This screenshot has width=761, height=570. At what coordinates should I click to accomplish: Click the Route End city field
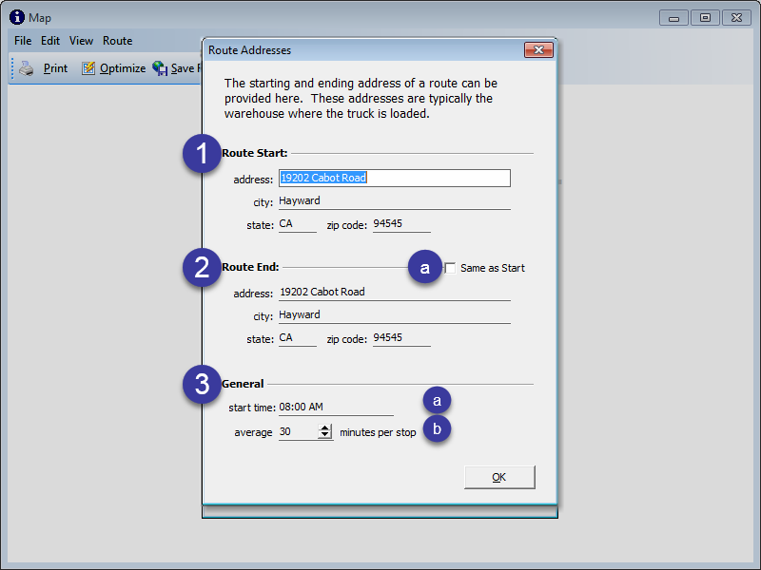coord(395,315)
